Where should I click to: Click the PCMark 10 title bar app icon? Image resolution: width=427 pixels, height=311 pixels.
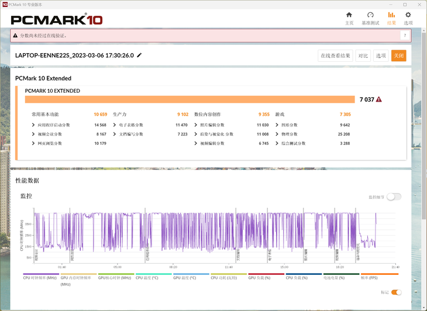pos(5,5)
